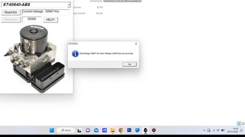Open Bandicam recorder from the taskbar

154,130
